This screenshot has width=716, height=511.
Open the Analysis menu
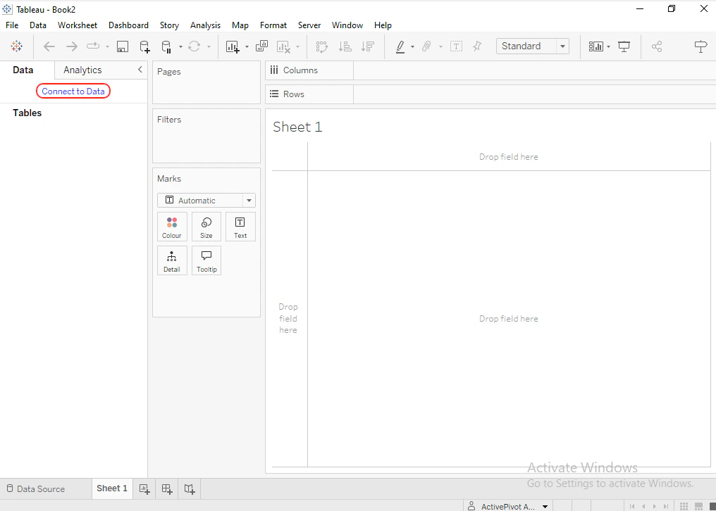click(x=206, y=25)
